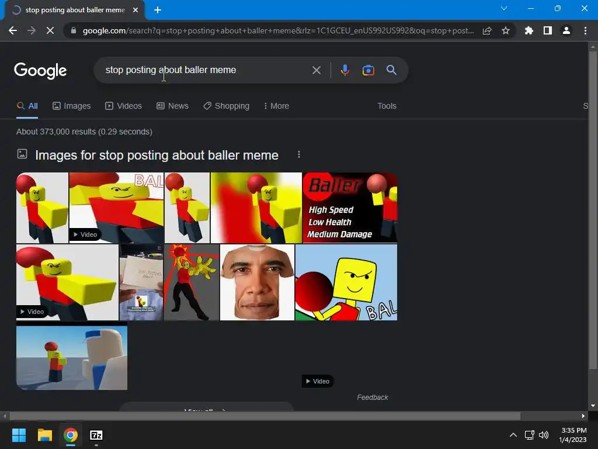Open site security padlock info

click(74, 30)
